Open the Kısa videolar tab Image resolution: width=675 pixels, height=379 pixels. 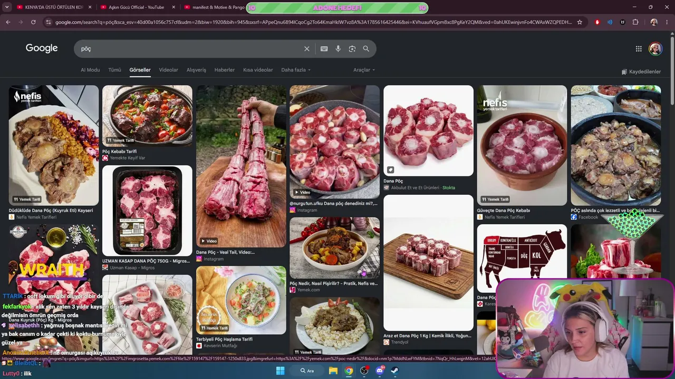pos(258,70)
